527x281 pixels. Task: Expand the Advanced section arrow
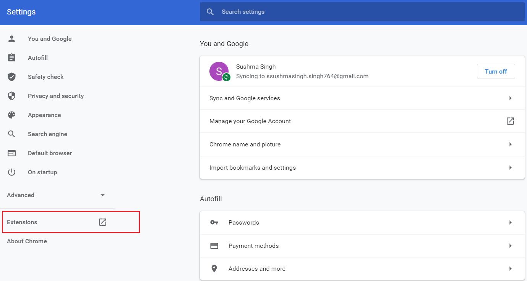pyautogui.click(x=102, y=195)
